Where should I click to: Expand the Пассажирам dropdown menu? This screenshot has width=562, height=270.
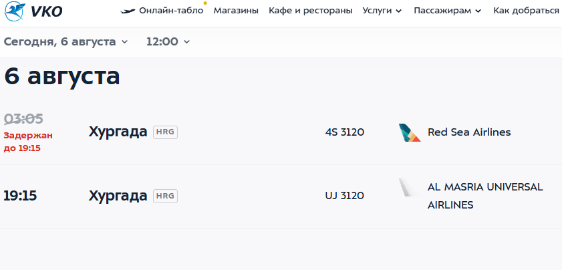click(x=447, y=11)
